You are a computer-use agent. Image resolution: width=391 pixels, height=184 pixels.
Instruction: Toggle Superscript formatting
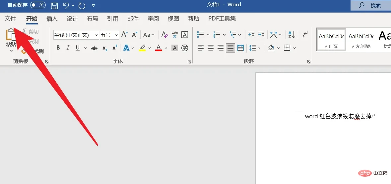coord(115,48)
